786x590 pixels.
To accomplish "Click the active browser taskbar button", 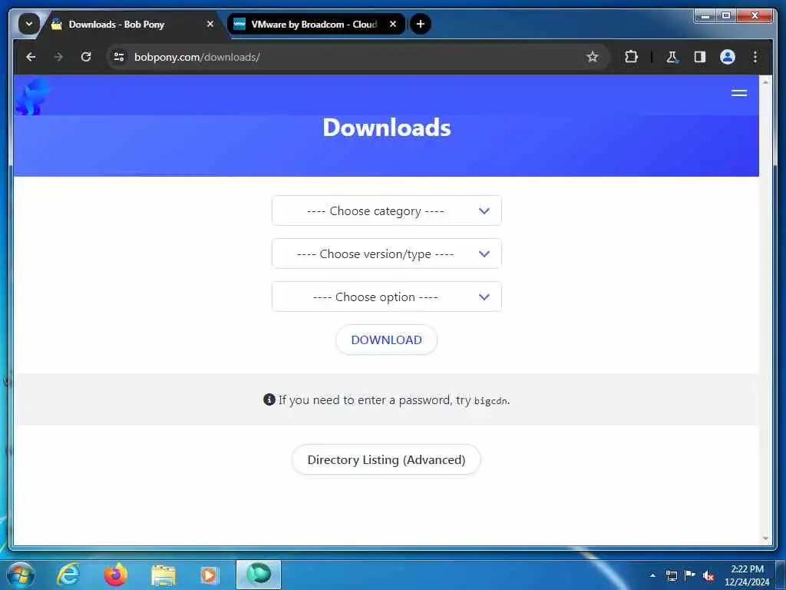I will pos(259,575).
